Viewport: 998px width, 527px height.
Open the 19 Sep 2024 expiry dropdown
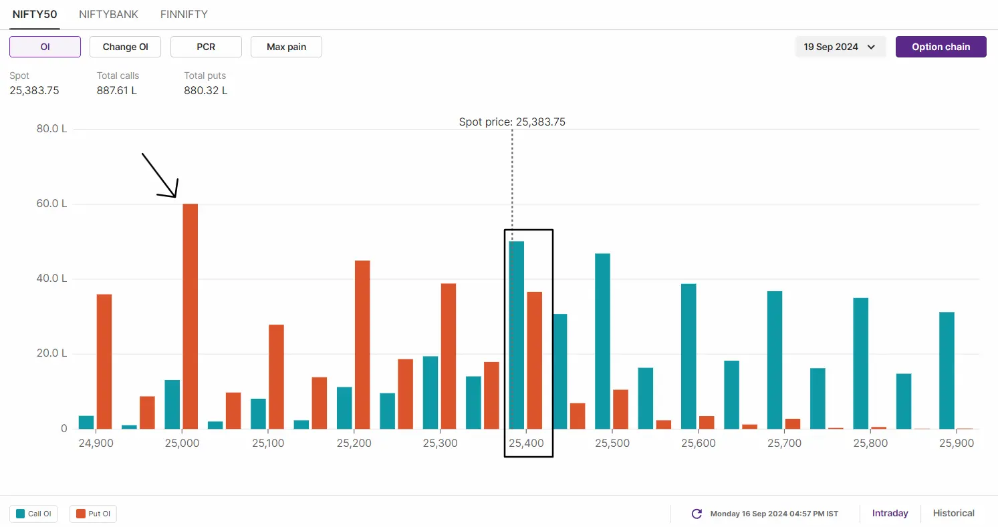pos(840,47)
